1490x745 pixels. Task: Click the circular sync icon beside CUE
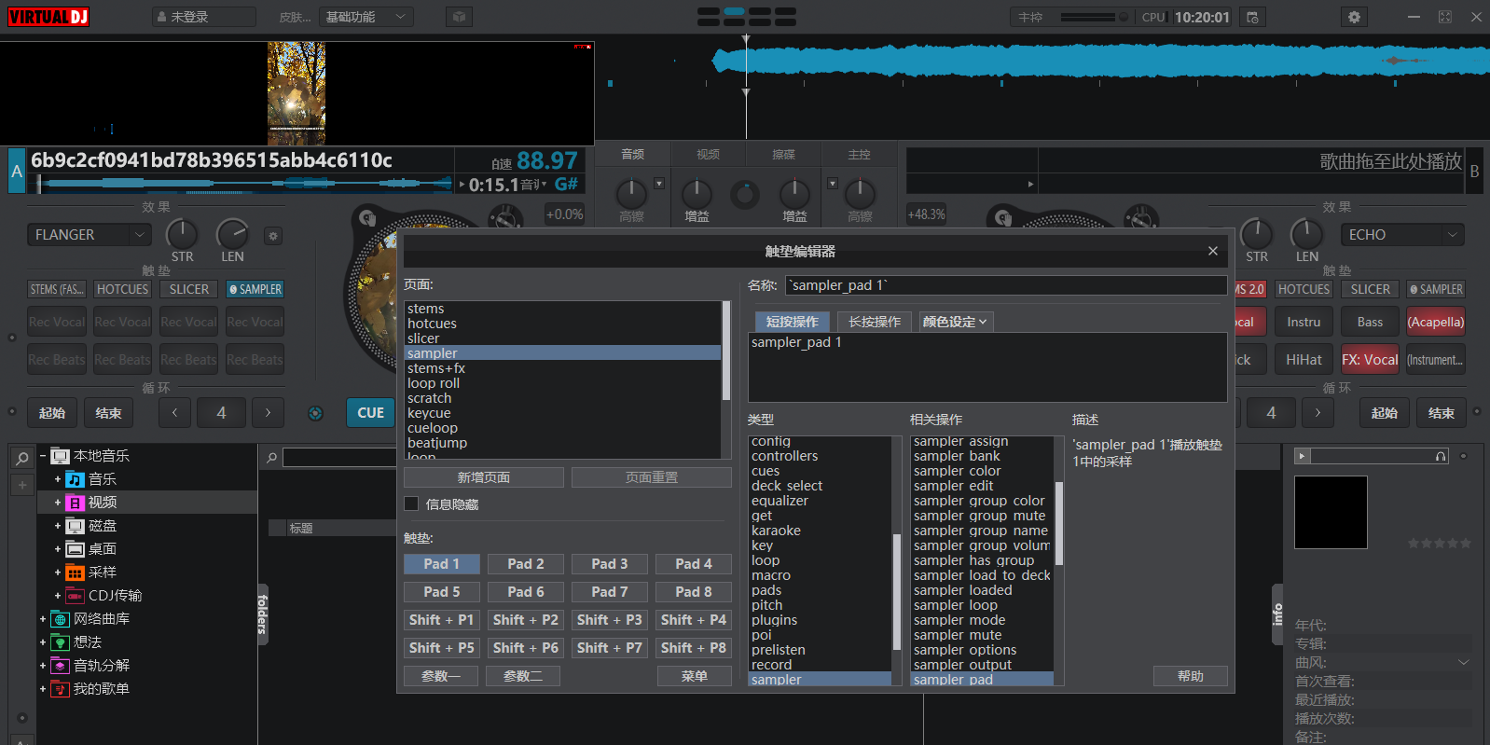(316, 413)
